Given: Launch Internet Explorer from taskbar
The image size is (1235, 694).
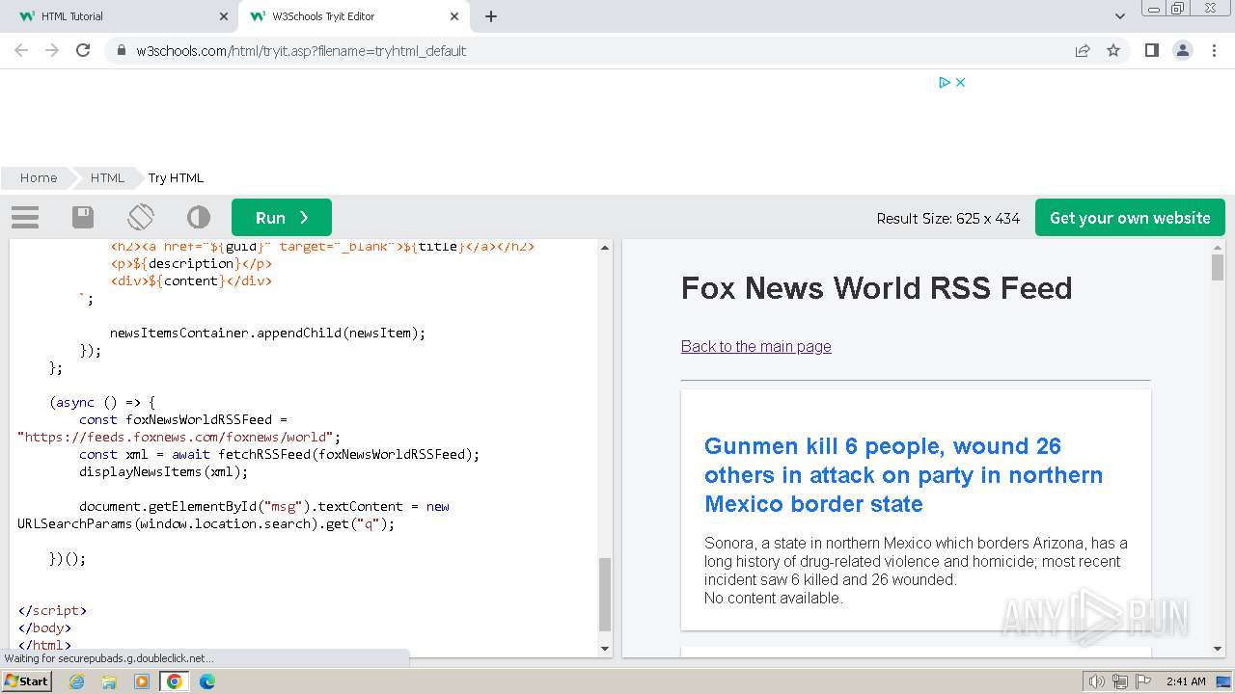Looking at the screenshot, I should (x=77, y=681).
